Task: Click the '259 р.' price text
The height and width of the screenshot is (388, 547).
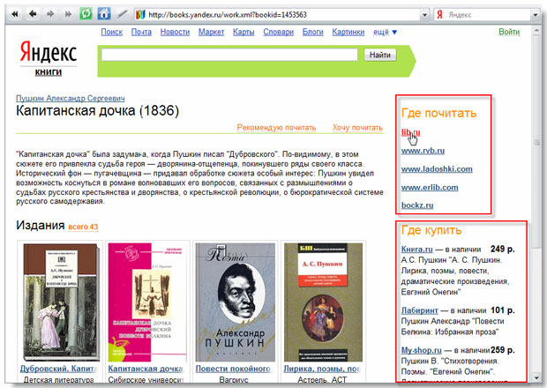Action: [x=503, y=350]
